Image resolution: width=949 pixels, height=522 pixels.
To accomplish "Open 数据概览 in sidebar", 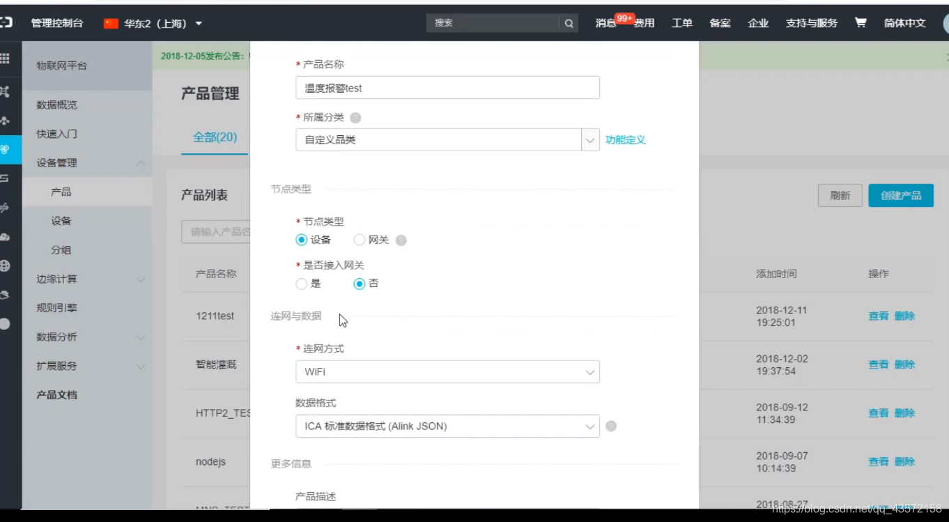I will click(x=57, y=105).
